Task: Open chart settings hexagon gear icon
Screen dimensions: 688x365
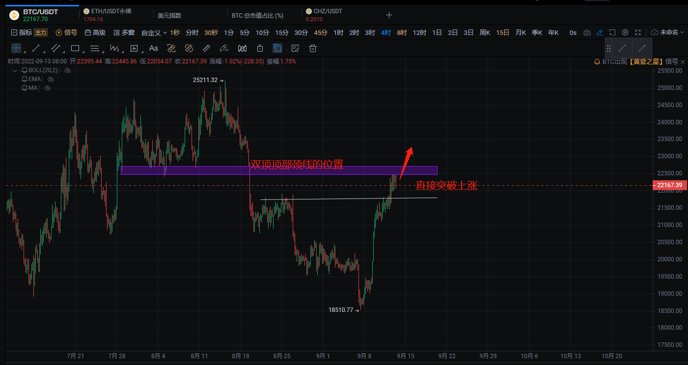Action: click(625, 32)
